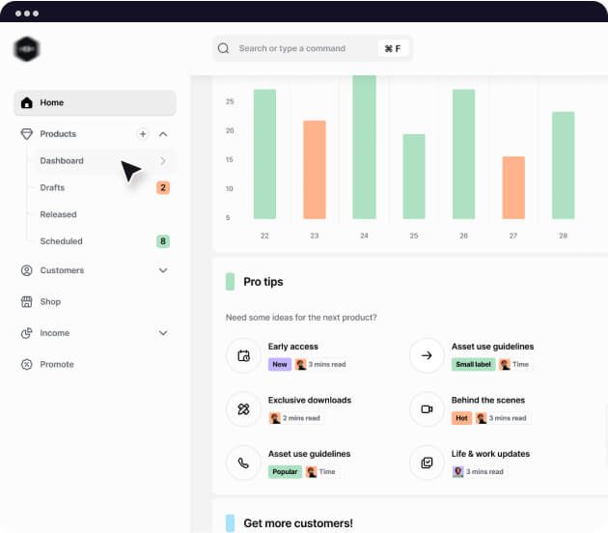Click the Behind the scenes video icon

point(427,408)
